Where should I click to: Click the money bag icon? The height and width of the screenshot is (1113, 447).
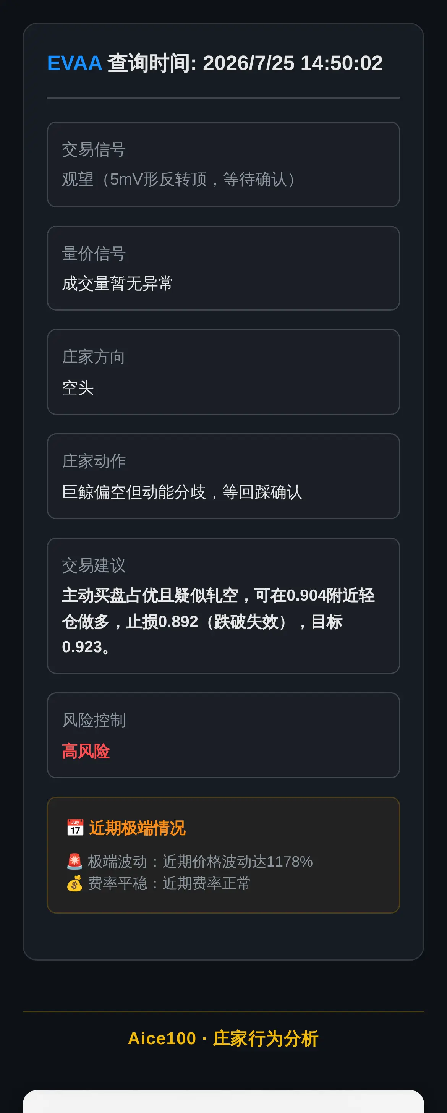75,883
